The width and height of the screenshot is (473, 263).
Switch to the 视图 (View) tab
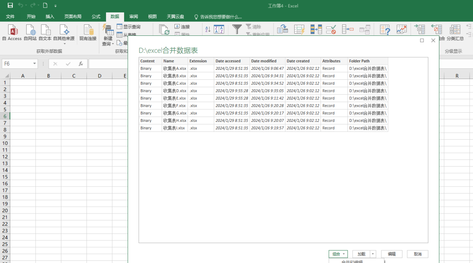point(152,17)
